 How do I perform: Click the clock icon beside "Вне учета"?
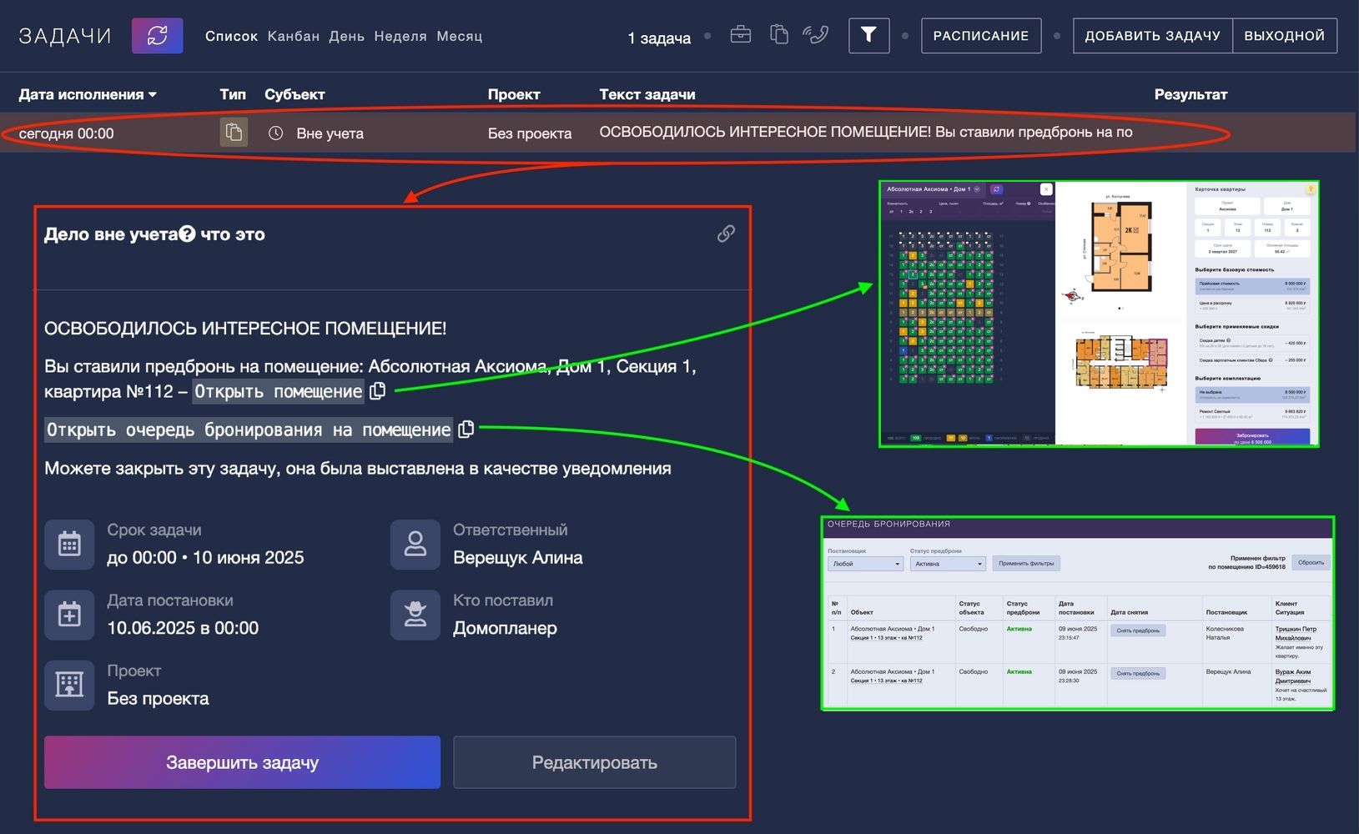[x=275, y=133]
